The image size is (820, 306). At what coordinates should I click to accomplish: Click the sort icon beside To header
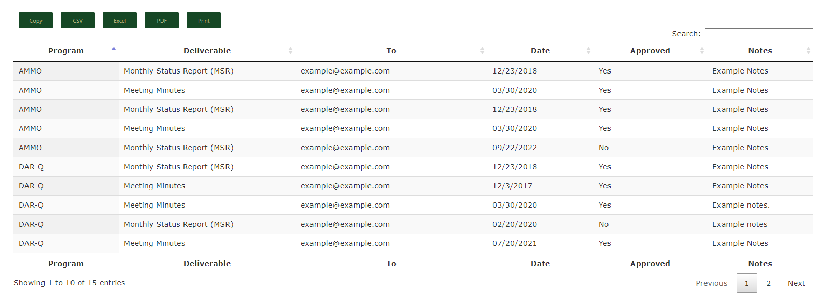tap(483, 50)
